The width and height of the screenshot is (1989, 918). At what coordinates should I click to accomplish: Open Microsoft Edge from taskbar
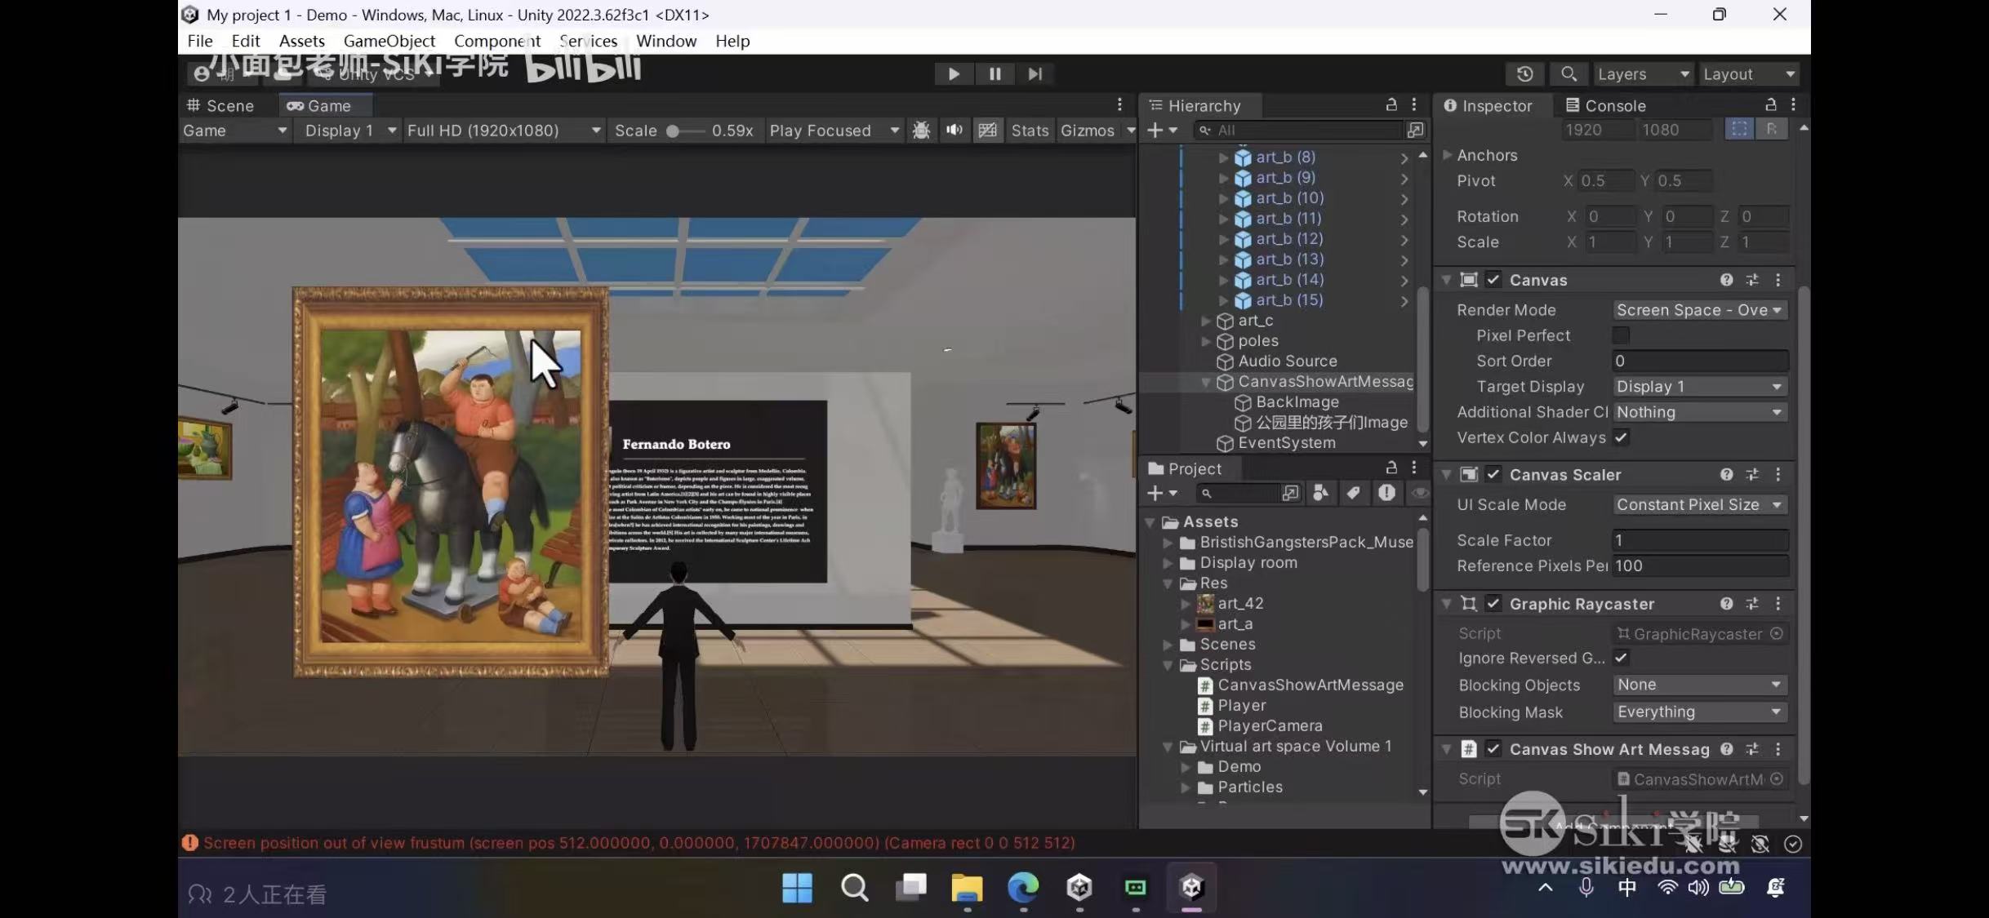pyautogui.click(x=1022, y=888)
